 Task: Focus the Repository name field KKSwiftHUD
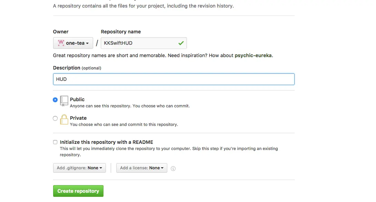click(144, 43)
